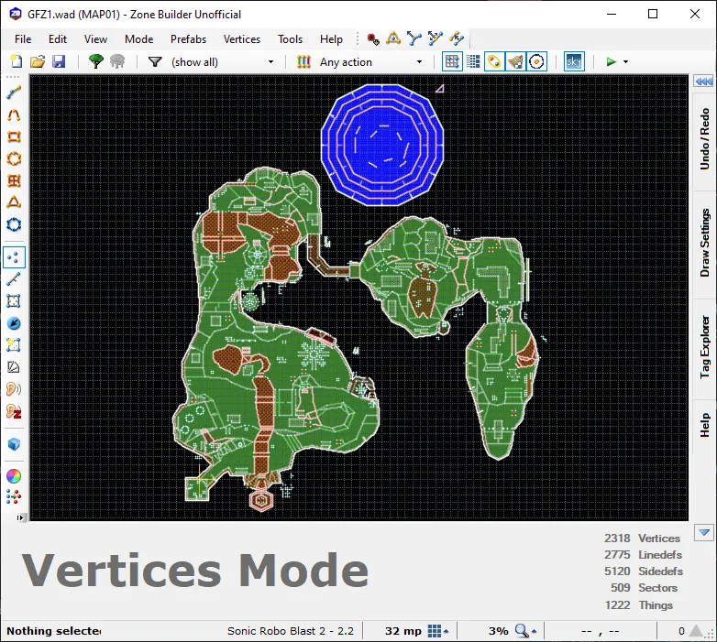Open Sound Propagation mode ear icon
Image resolution: width=717 pixels, height=642 pixels.
click(x=14, y=388)
